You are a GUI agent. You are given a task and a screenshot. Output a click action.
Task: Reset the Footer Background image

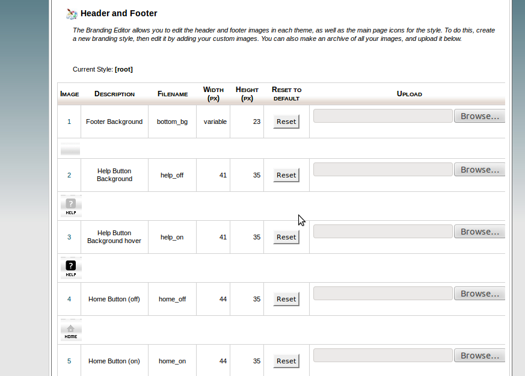click(x=286, y=122)
